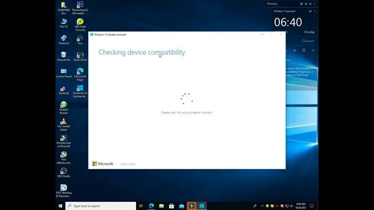Open Control Panel desktop icon
374x210 pixels.
[x=64, y=73]
